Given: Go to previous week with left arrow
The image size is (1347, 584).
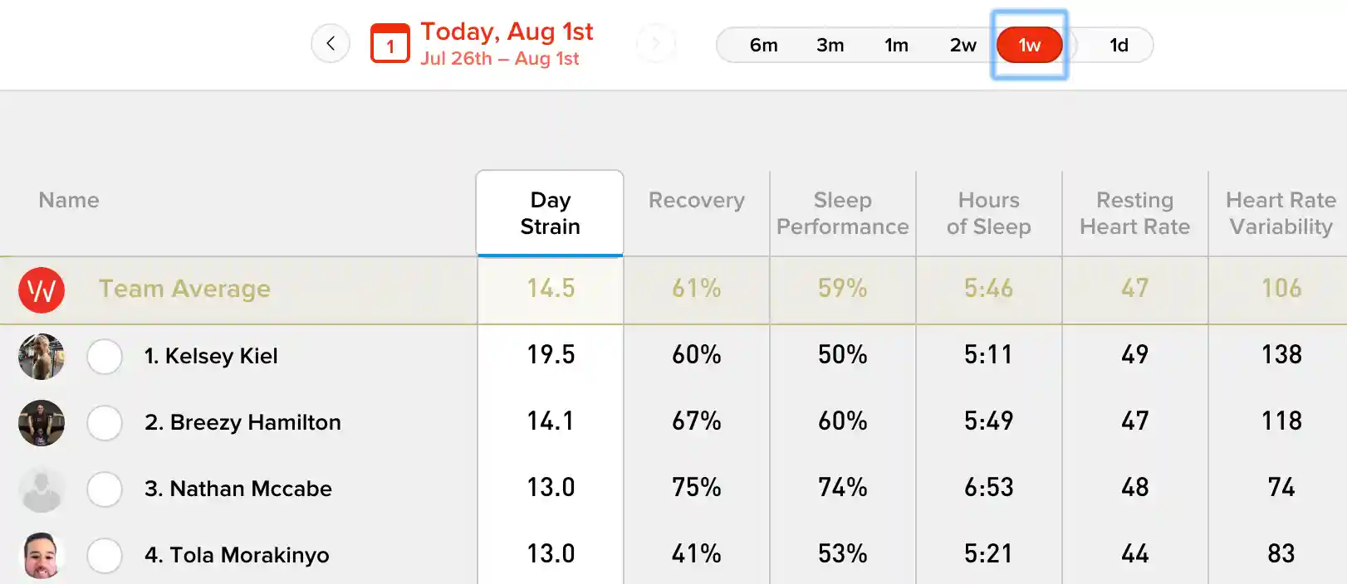Looking at the screenshot, I should [331, 44].
